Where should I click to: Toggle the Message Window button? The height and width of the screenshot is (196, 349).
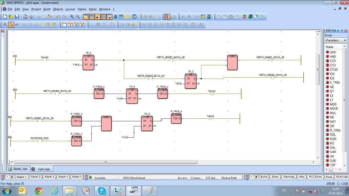tap(91, 17)
